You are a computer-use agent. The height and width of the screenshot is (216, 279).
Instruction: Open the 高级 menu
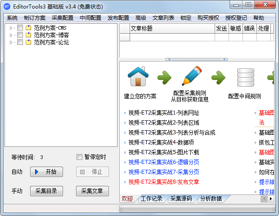coord(141,18)
